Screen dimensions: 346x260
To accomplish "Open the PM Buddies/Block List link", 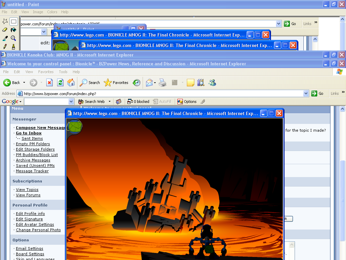I will (37, 155).
